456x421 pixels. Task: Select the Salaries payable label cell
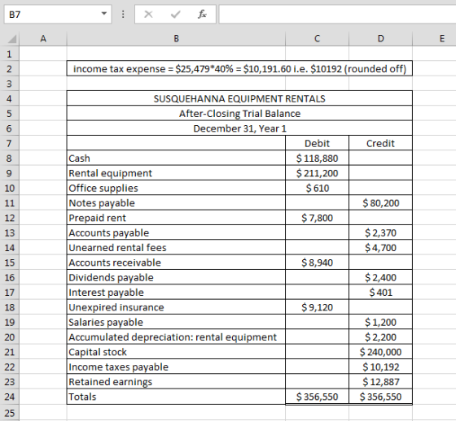coord(176,323)
